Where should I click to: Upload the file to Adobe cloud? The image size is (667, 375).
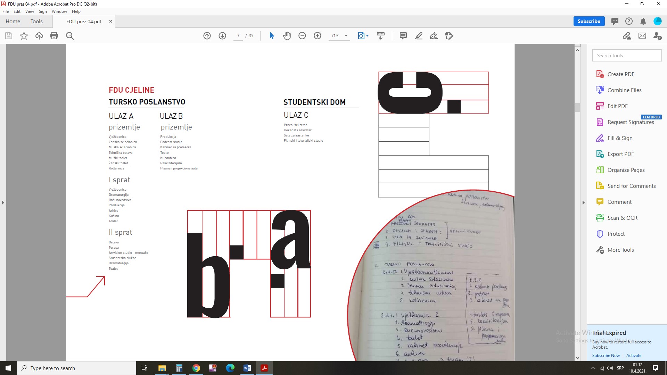tap(39, 36)
